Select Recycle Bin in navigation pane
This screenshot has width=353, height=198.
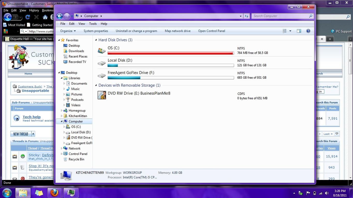pyautogui.click(x=76, y=159)
